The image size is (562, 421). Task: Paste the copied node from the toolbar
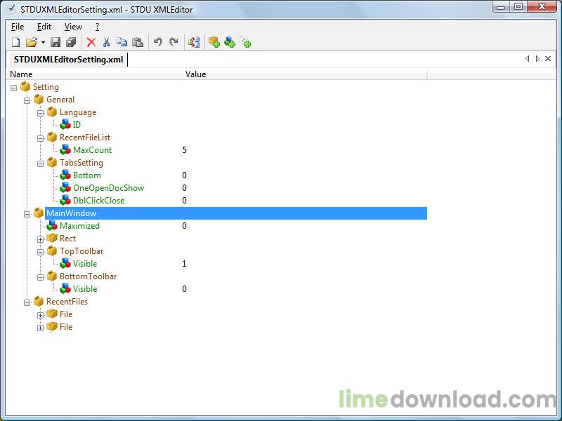(x=138, y=42)
